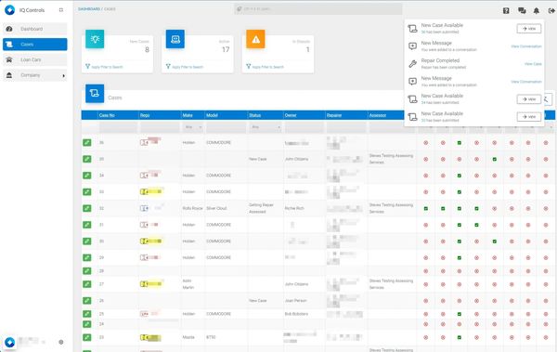Open the chat conversations icon
This screenshot has height=352, width=557.
[x=522, y=10]
